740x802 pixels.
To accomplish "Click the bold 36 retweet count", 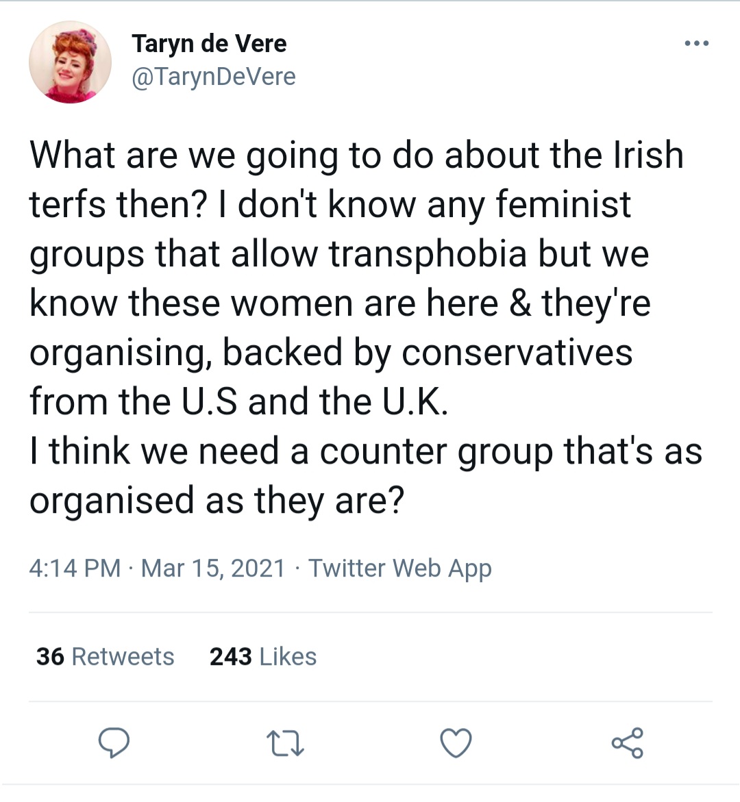I will point(50,656).
